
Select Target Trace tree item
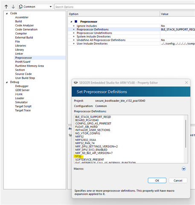pyautogui.click(x=23, y=110)
